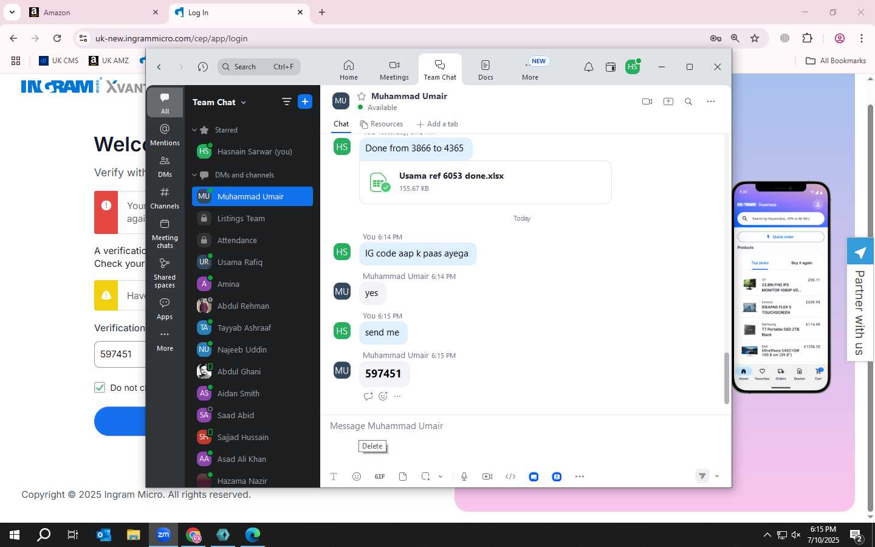Show Channels in Zoom sidebar
The height and width of the screenshot is (547, 875).
click(165, 198)
